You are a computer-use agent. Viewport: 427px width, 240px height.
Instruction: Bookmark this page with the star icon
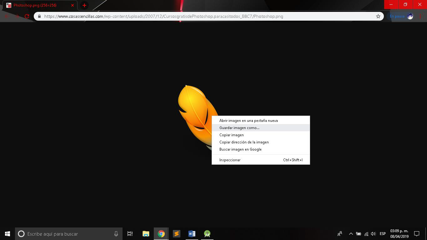[378, 16]
